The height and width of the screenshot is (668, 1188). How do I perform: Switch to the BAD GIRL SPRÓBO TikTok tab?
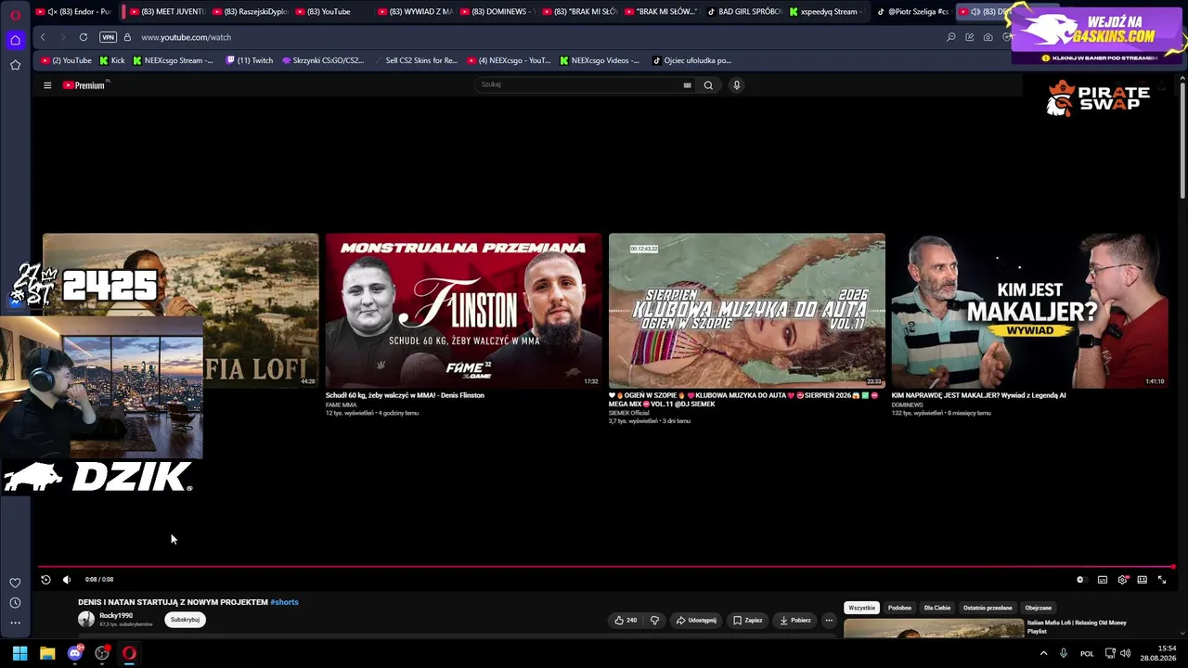pyautogui.click(x=743, y=12)
